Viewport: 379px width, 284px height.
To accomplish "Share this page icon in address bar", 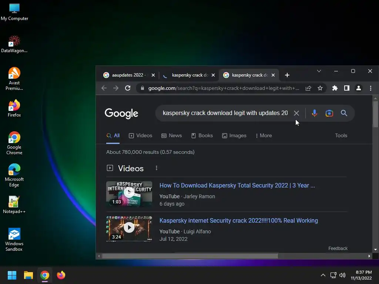I will 308,88.
